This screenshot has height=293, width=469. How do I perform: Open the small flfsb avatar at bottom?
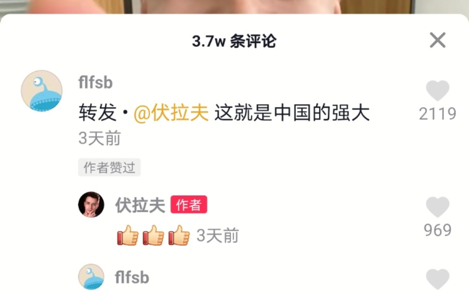click(91, 277)
